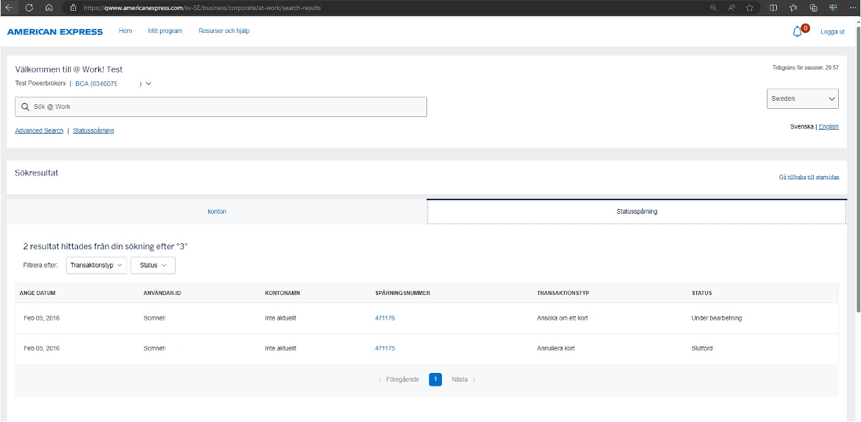Switch to the konton tab
The image size is (861, 422).
217,212
